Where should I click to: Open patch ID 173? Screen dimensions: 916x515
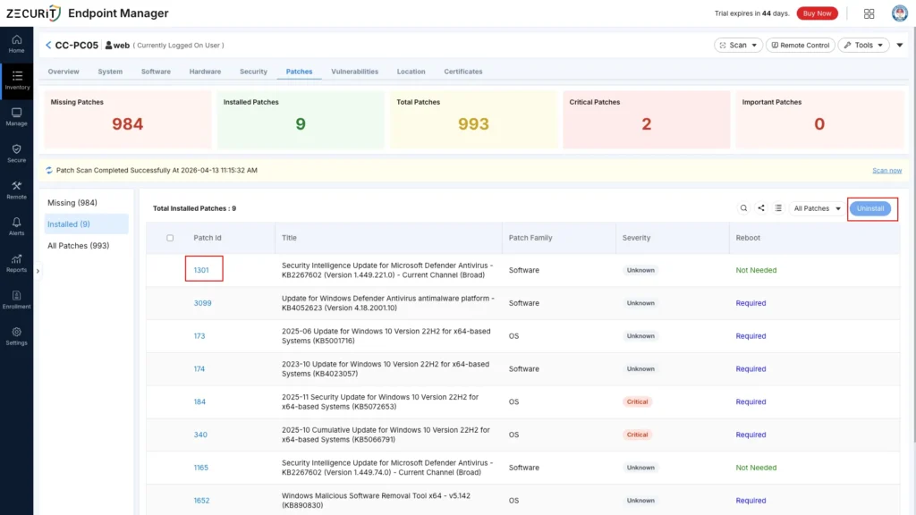(x=199, y=336)
